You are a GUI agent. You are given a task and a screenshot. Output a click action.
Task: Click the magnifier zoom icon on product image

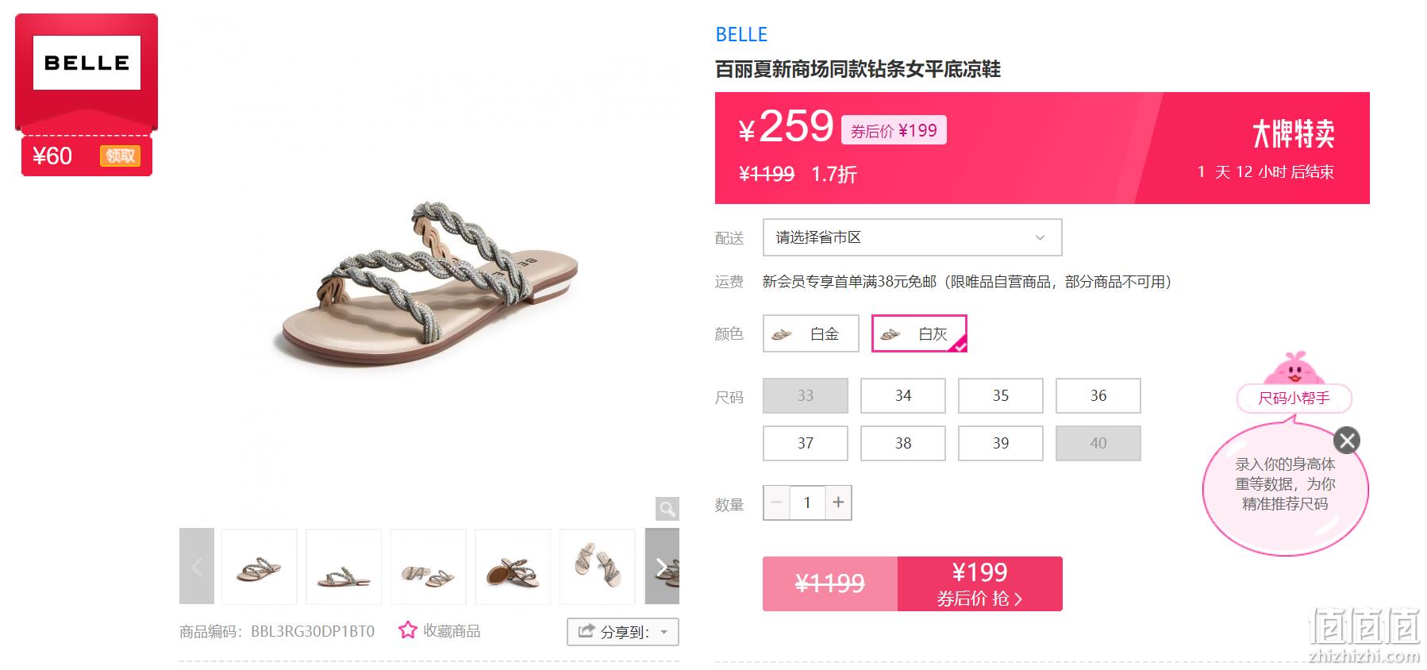667,508
